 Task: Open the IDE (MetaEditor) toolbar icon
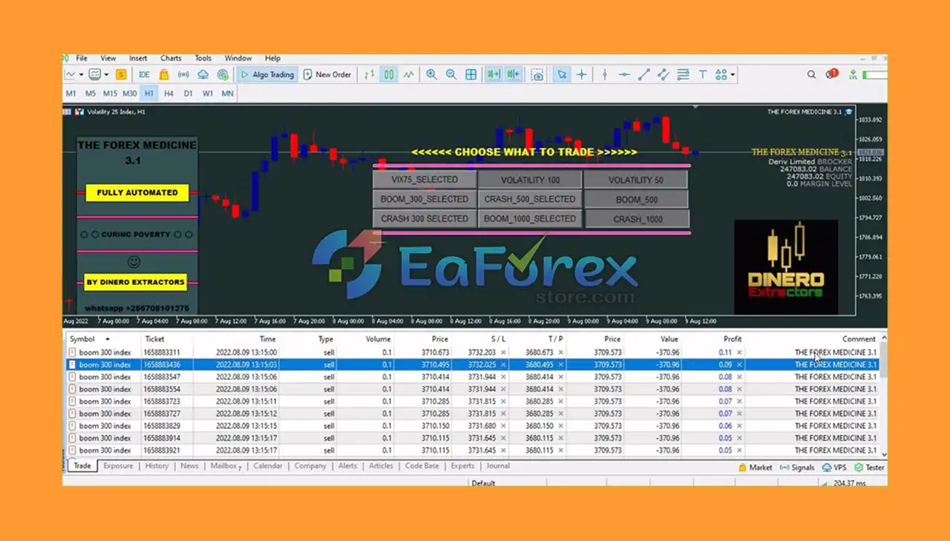tap(144, 74)
